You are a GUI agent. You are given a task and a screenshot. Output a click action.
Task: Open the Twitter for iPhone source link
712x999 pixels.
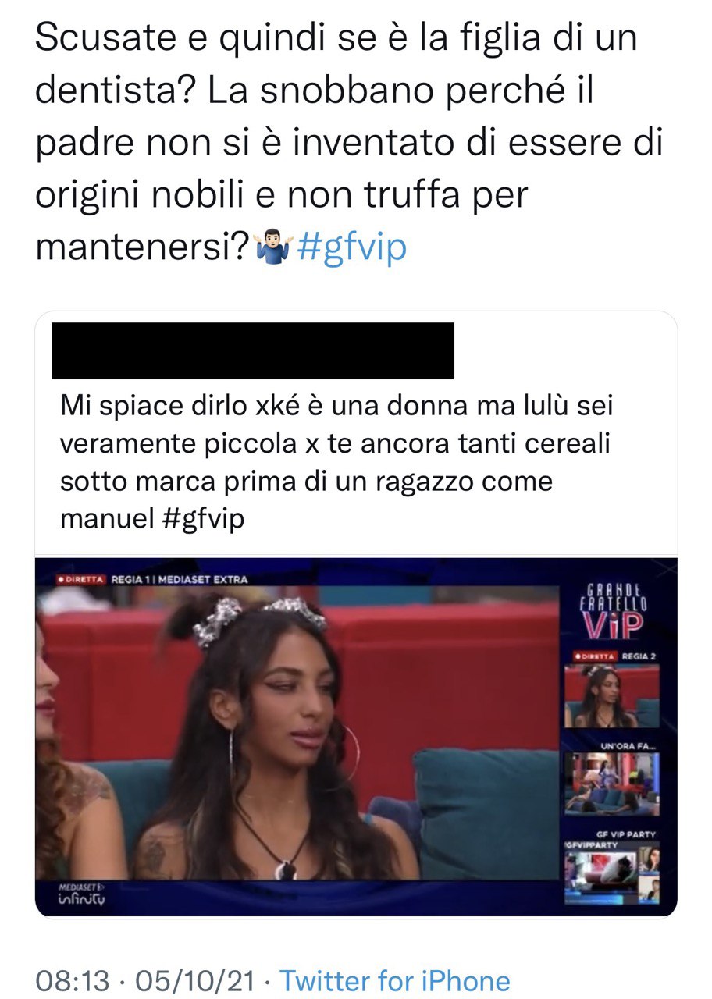[x=395, y=980]
